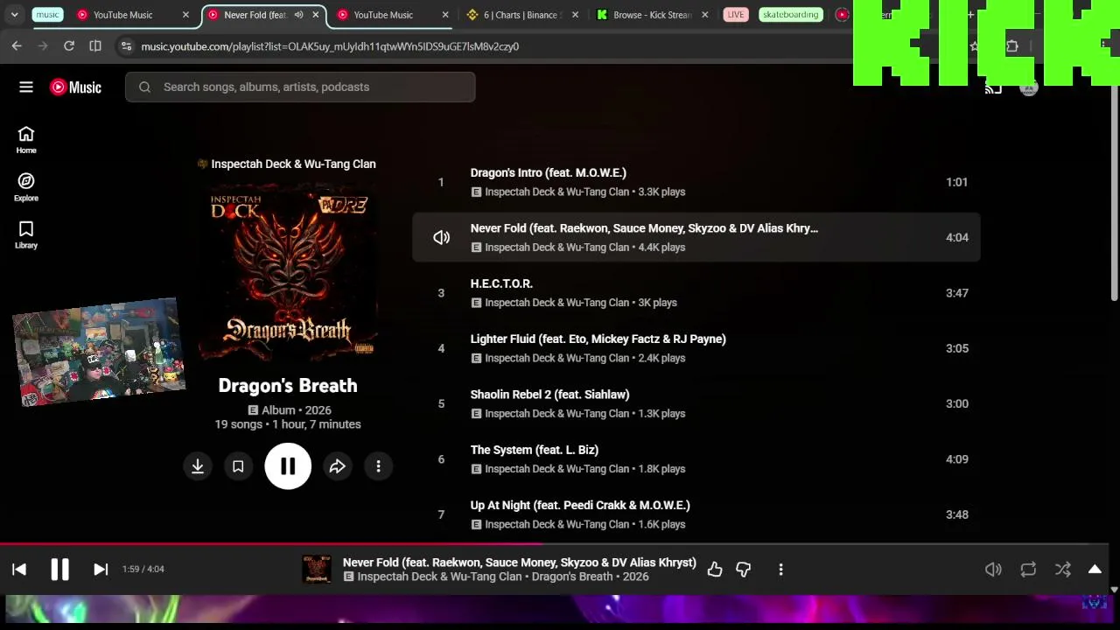Toggle repeat mode in the player

[1028, 570]
